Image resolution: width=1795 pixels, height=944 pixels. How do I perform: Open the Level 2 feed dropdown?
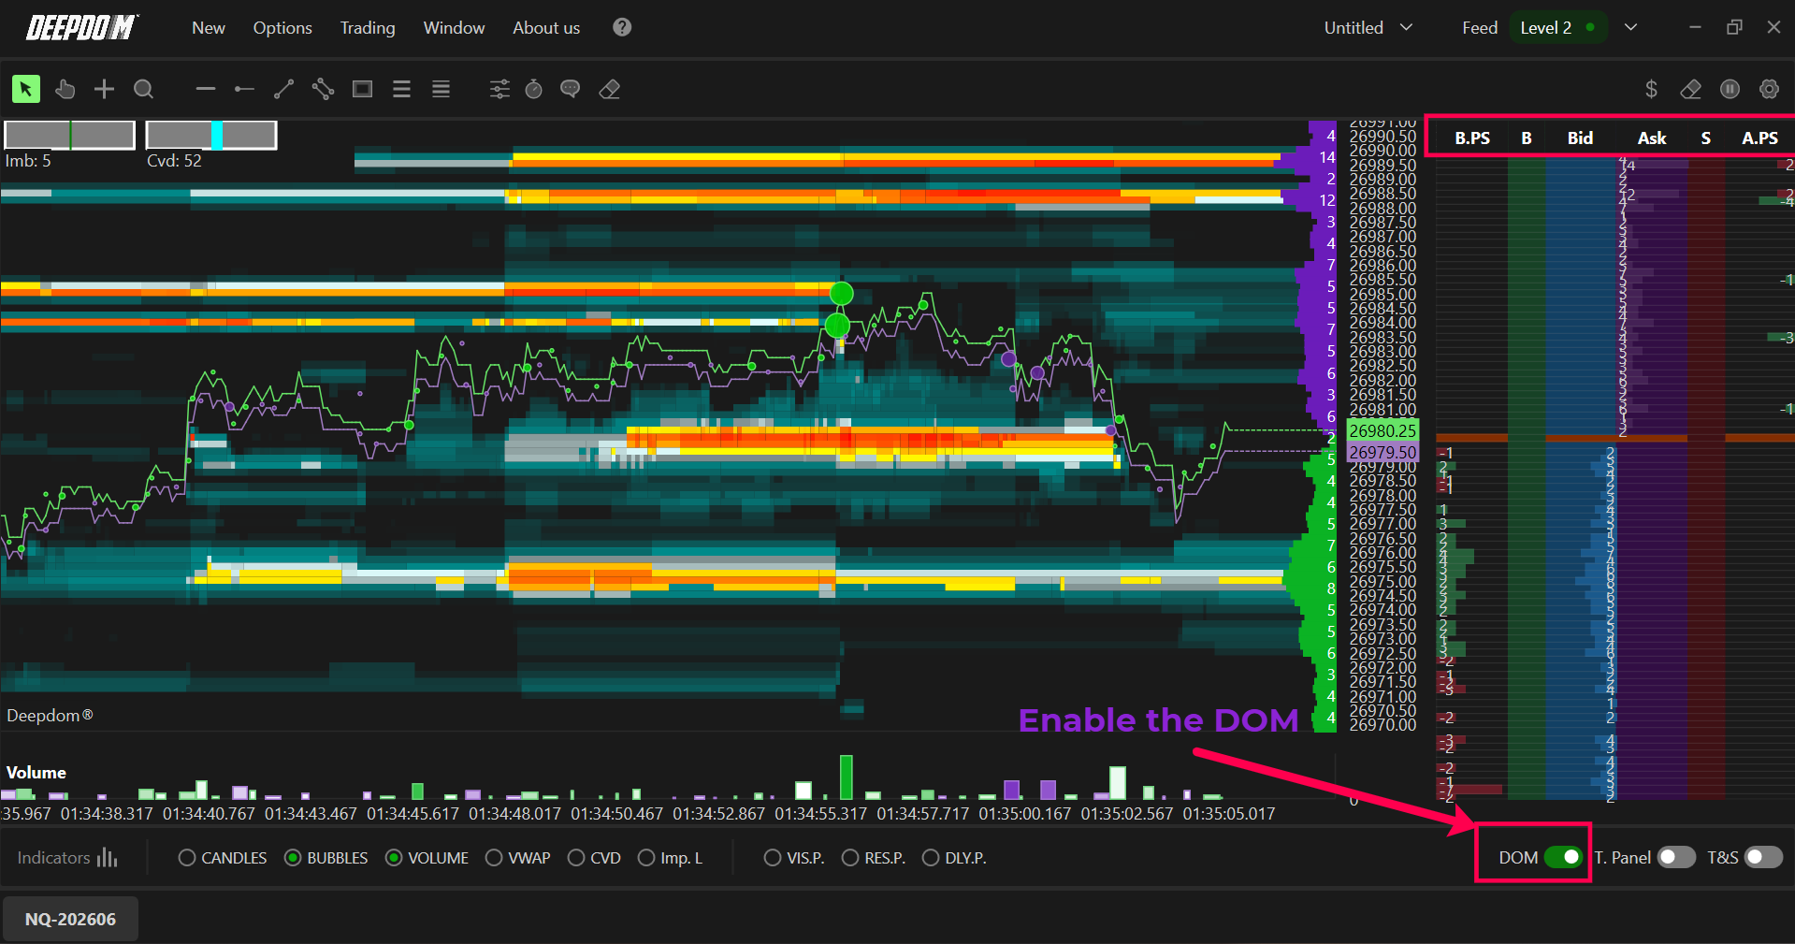(1630, 28)
